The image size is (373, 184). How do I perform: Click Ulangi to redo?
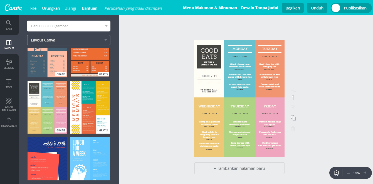[x=70, y=8]
